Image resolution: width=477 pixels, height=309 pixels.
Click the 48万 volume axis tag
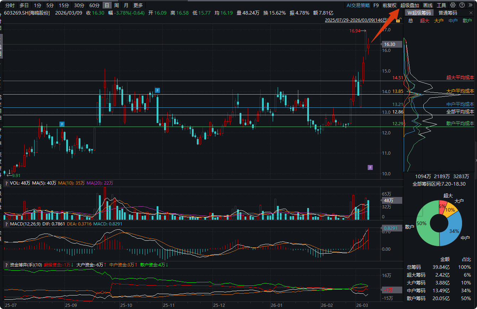coord(391,200)
